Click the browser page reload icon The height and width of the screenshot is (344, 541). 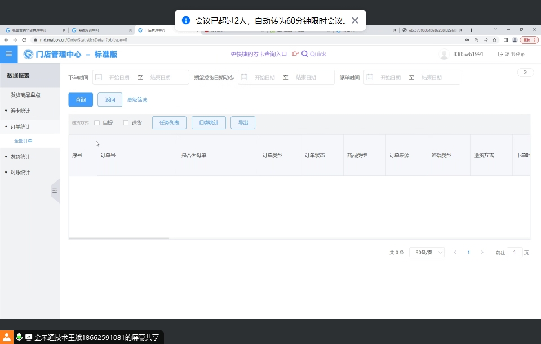coord(24,40)
